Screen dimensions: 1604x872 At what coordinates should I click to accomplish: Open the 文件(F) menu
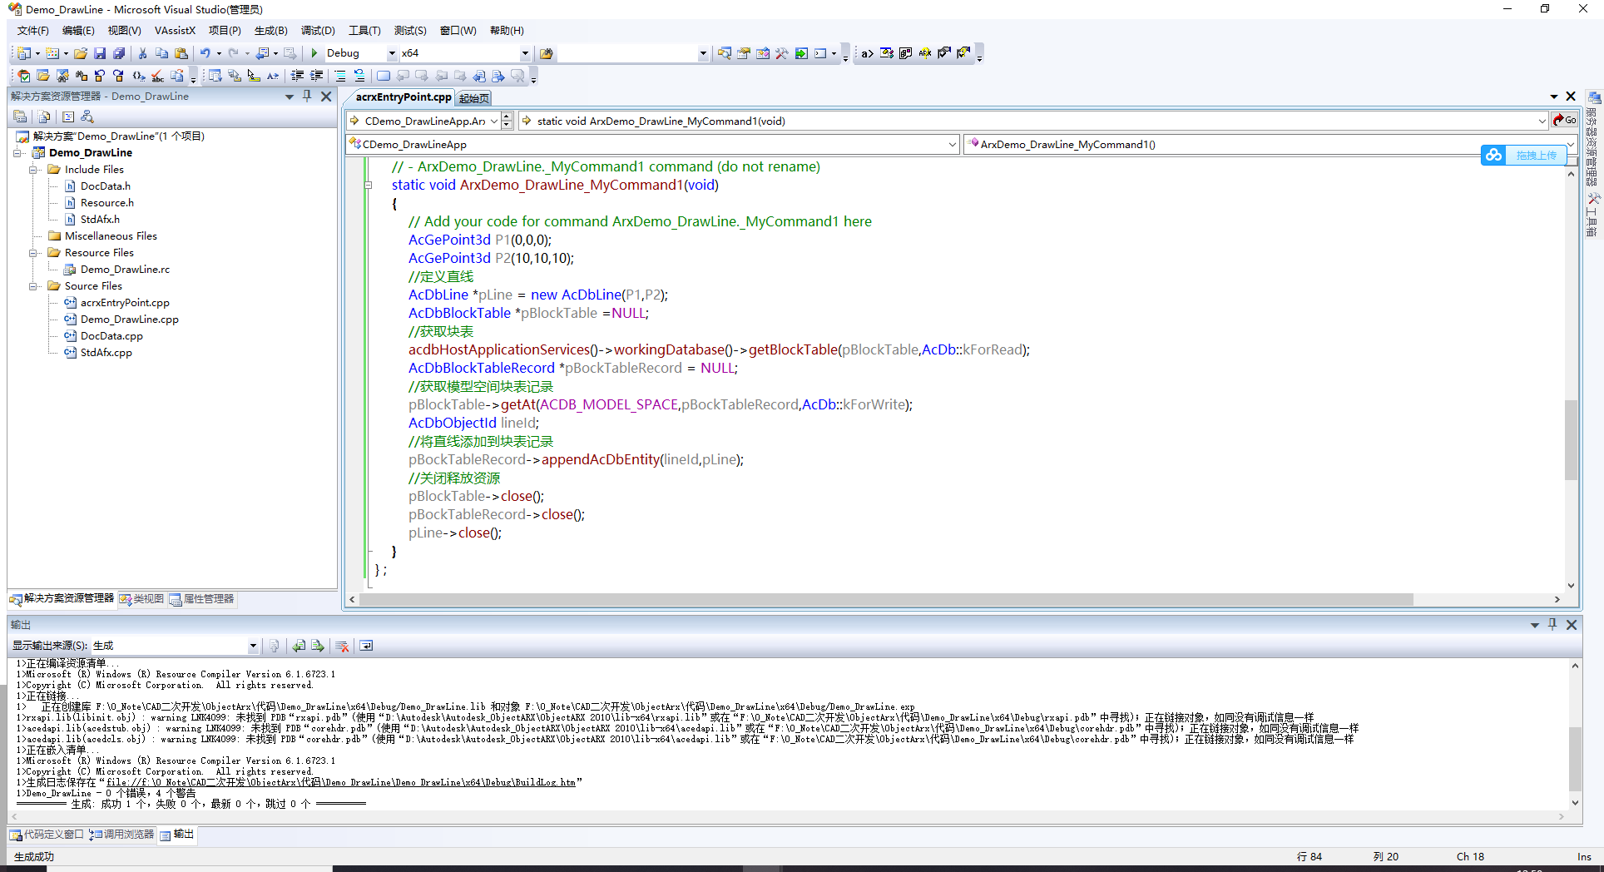pyautogui.click(x=33, y=31)
